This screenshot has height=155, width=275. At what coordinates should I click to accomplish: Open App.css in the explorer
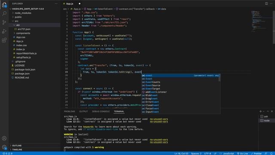[21, 37]
